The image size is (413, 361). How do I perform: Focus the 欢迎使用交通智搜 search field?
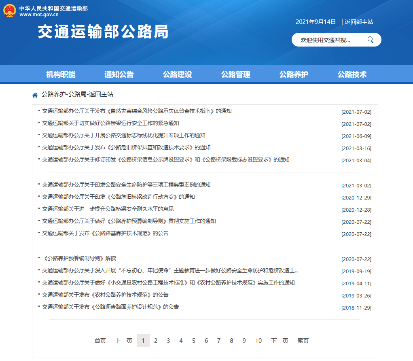337,40
